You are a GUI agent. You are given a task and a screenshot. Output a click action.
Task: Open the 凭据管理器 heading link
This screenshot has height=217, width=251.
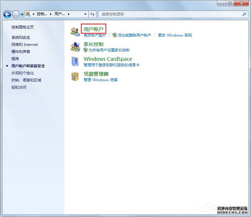coord(96,74)
